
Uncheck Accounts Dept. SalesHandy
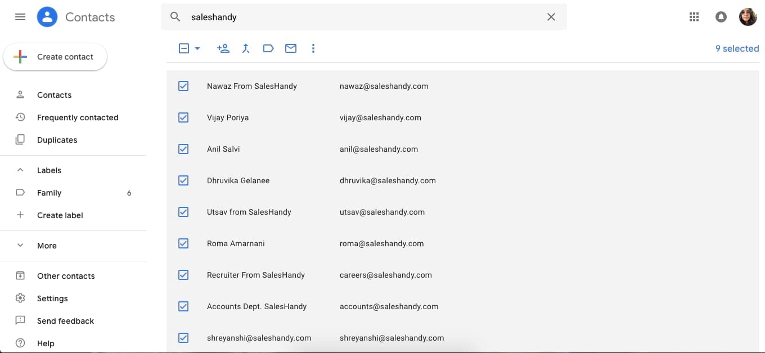(183, 306)
